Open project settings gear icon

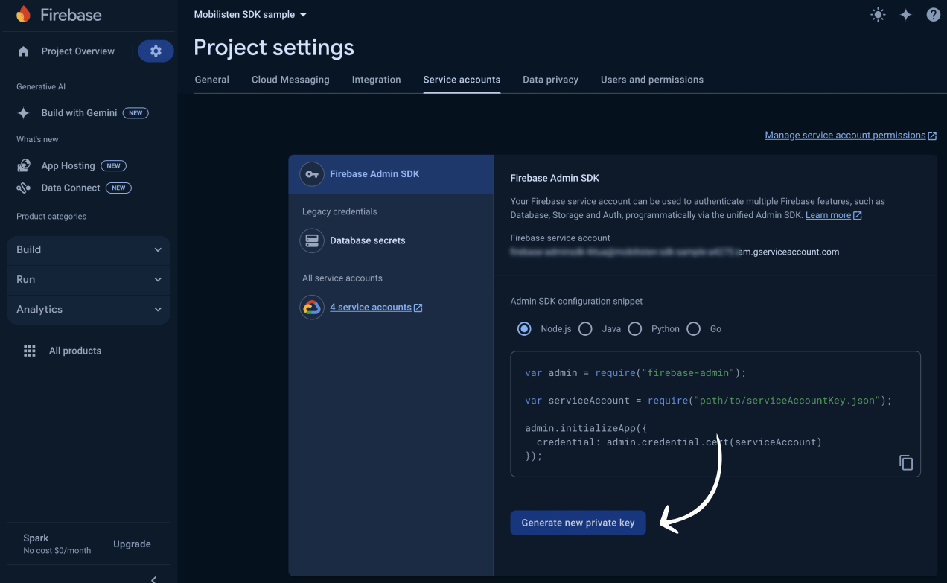tap(156, 51)
